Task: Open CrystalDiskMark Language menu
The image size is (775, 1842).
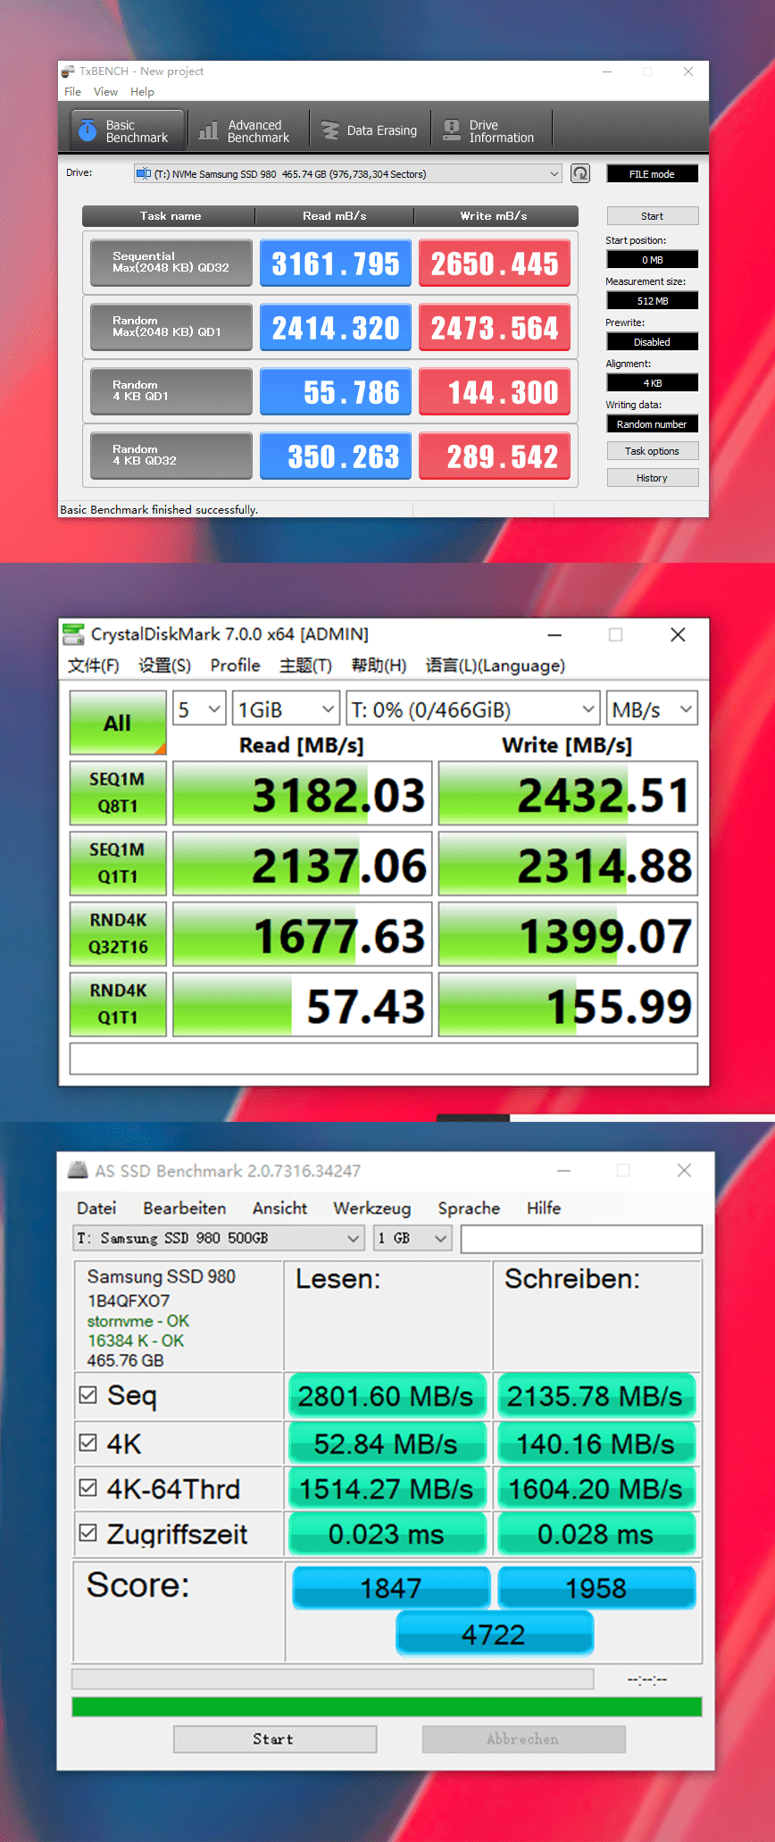Action: [x=495, y=666]
